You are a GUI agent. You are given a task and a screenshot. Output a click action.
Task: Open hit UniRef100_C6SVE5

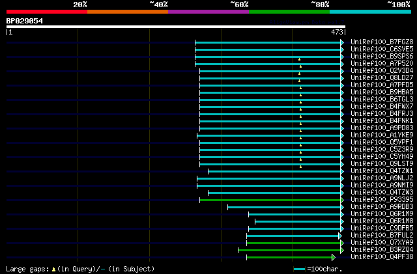[x=382, y=49]
